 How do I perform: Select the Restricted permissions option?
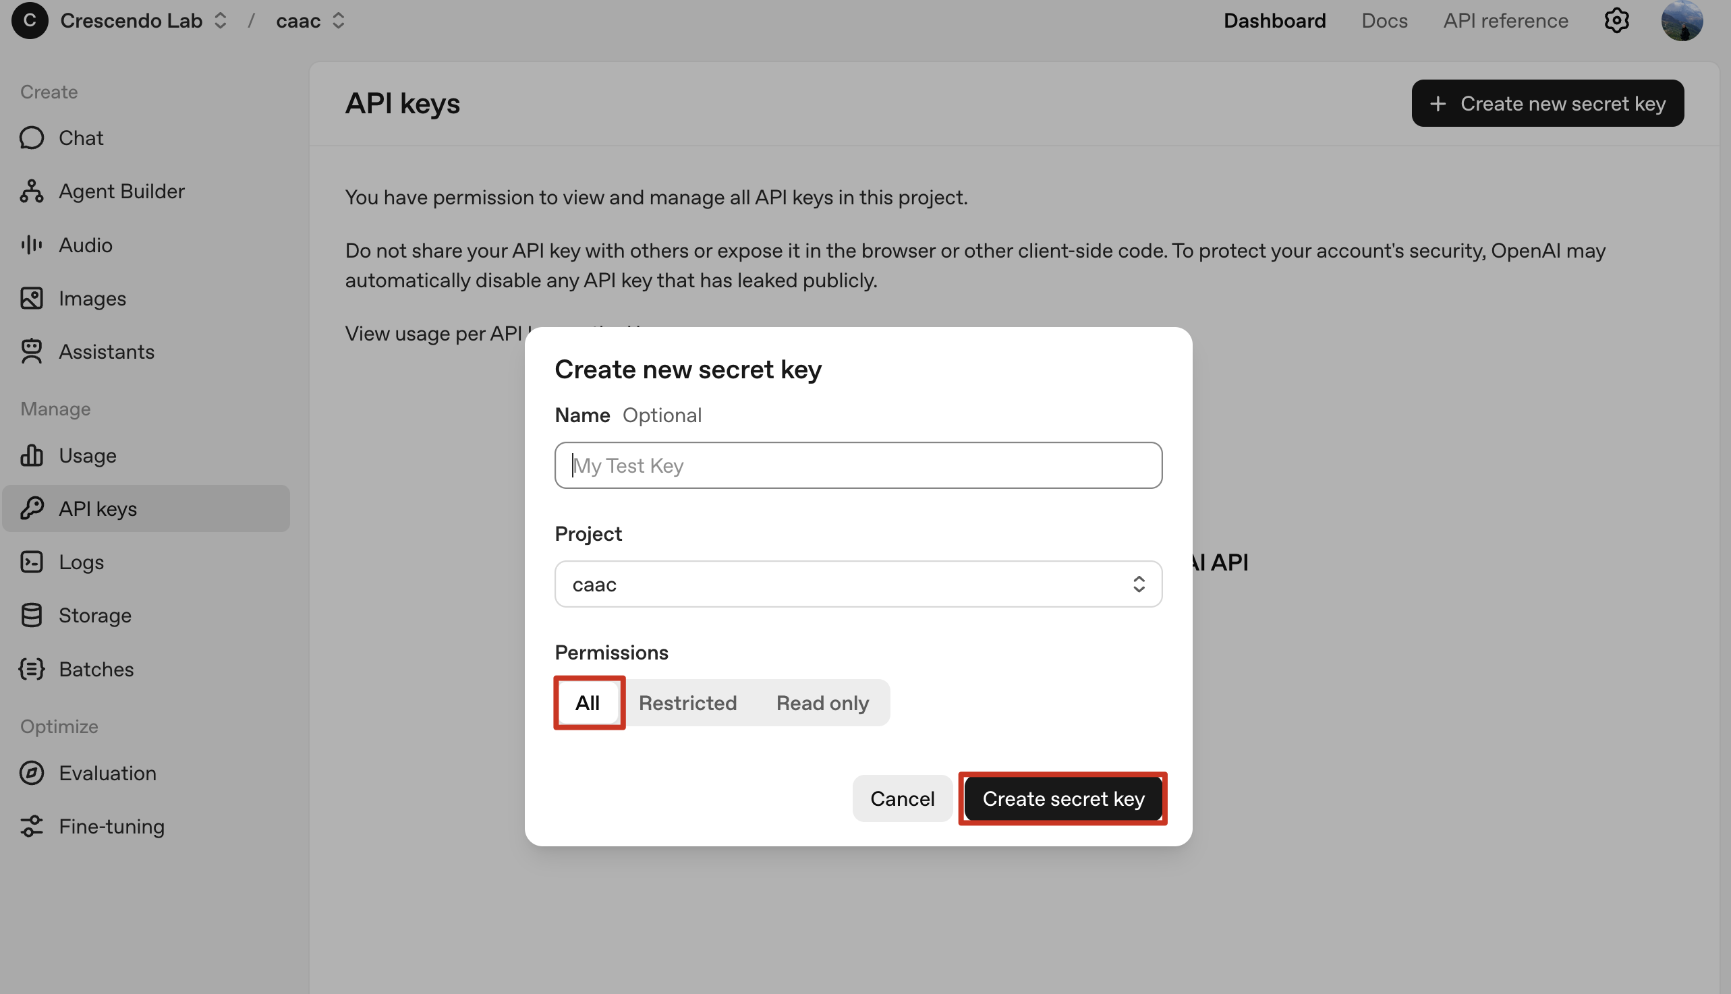point(687,703)
